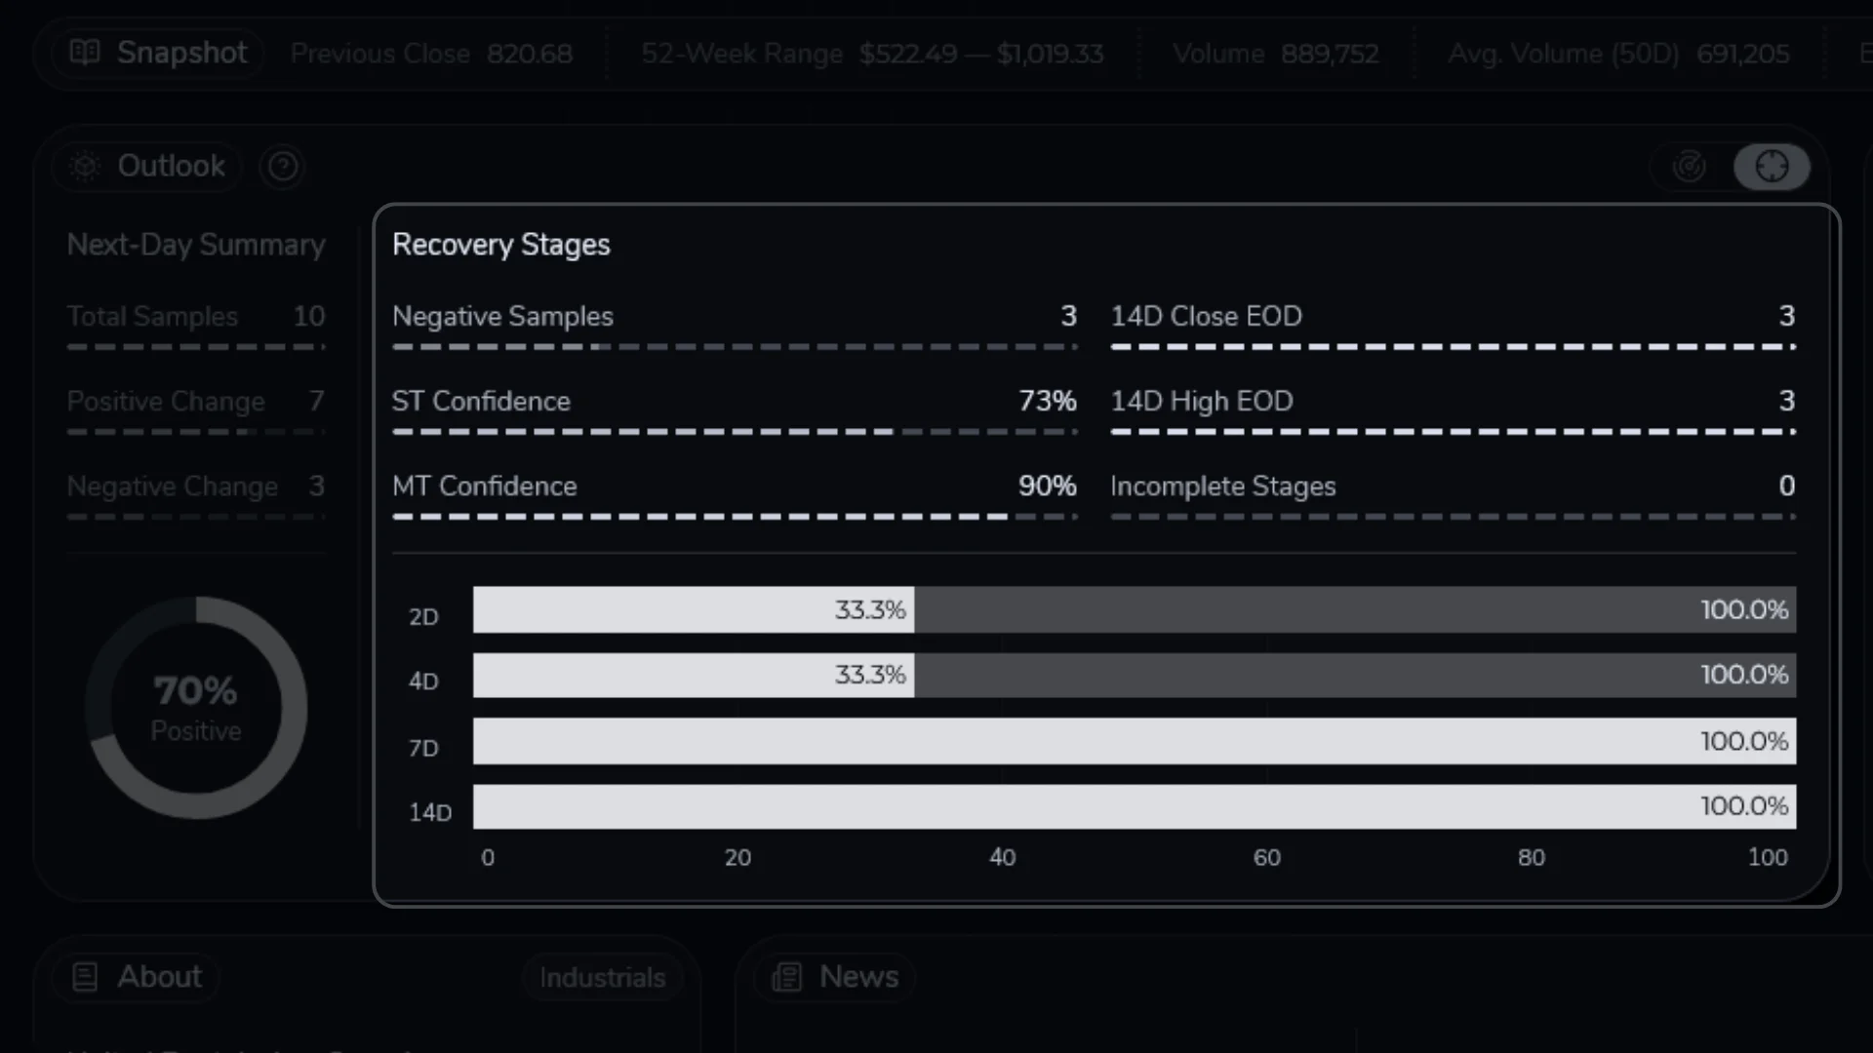Viewport: 1873px width, 1053px height.
Task: Click the About document icon
Action: tap(85, 977)
